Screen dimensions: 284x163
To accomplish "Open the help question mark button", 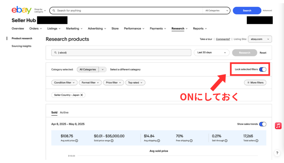I will [277, 153].
